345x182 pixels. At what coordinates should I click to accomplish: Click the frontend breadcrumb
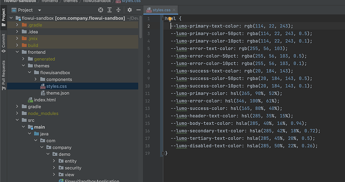point(49,1)
